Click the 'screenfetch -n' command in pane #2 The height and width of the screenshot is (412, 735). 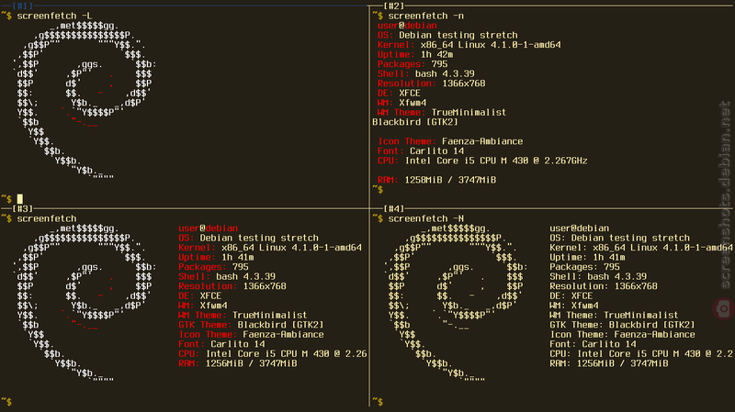click(425, 16)
